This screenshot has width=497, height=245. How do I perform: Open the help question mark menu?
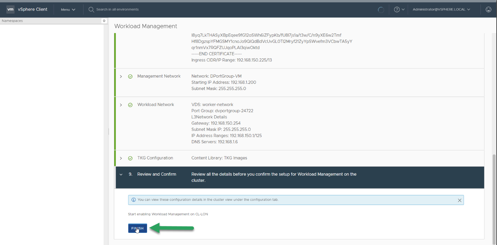(x=399, y=10)
